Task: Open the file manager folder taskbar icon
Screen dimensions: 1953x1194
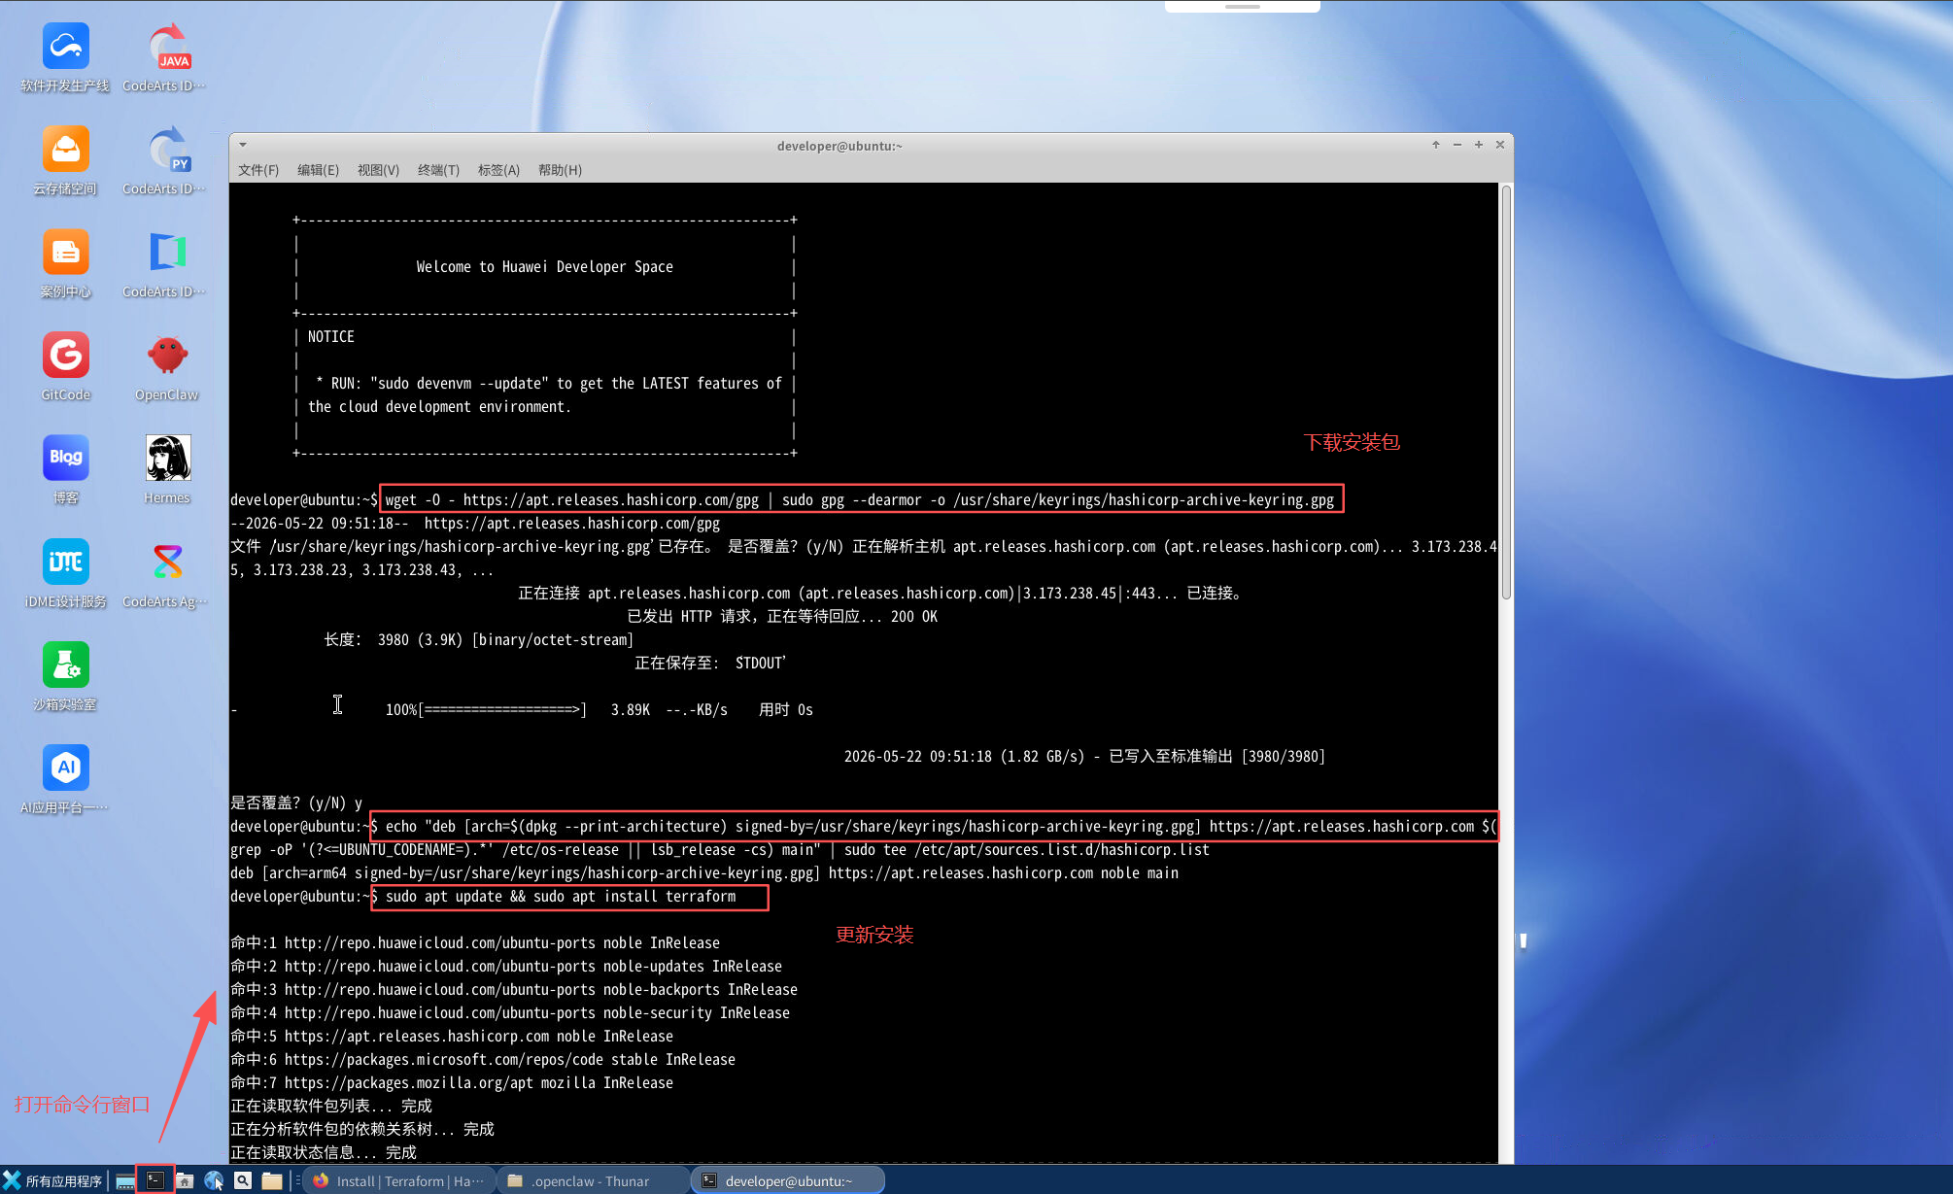Action: (x=272, y=1180)
